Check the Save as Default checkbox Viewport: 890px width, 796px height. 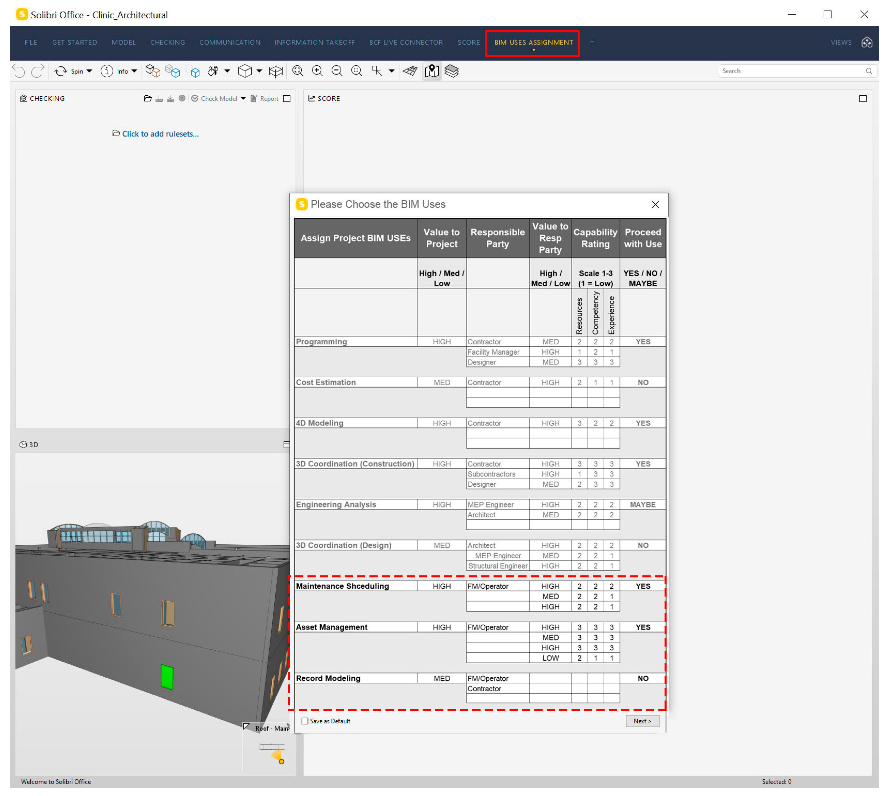pyautogui.click(x=305, y=721)
